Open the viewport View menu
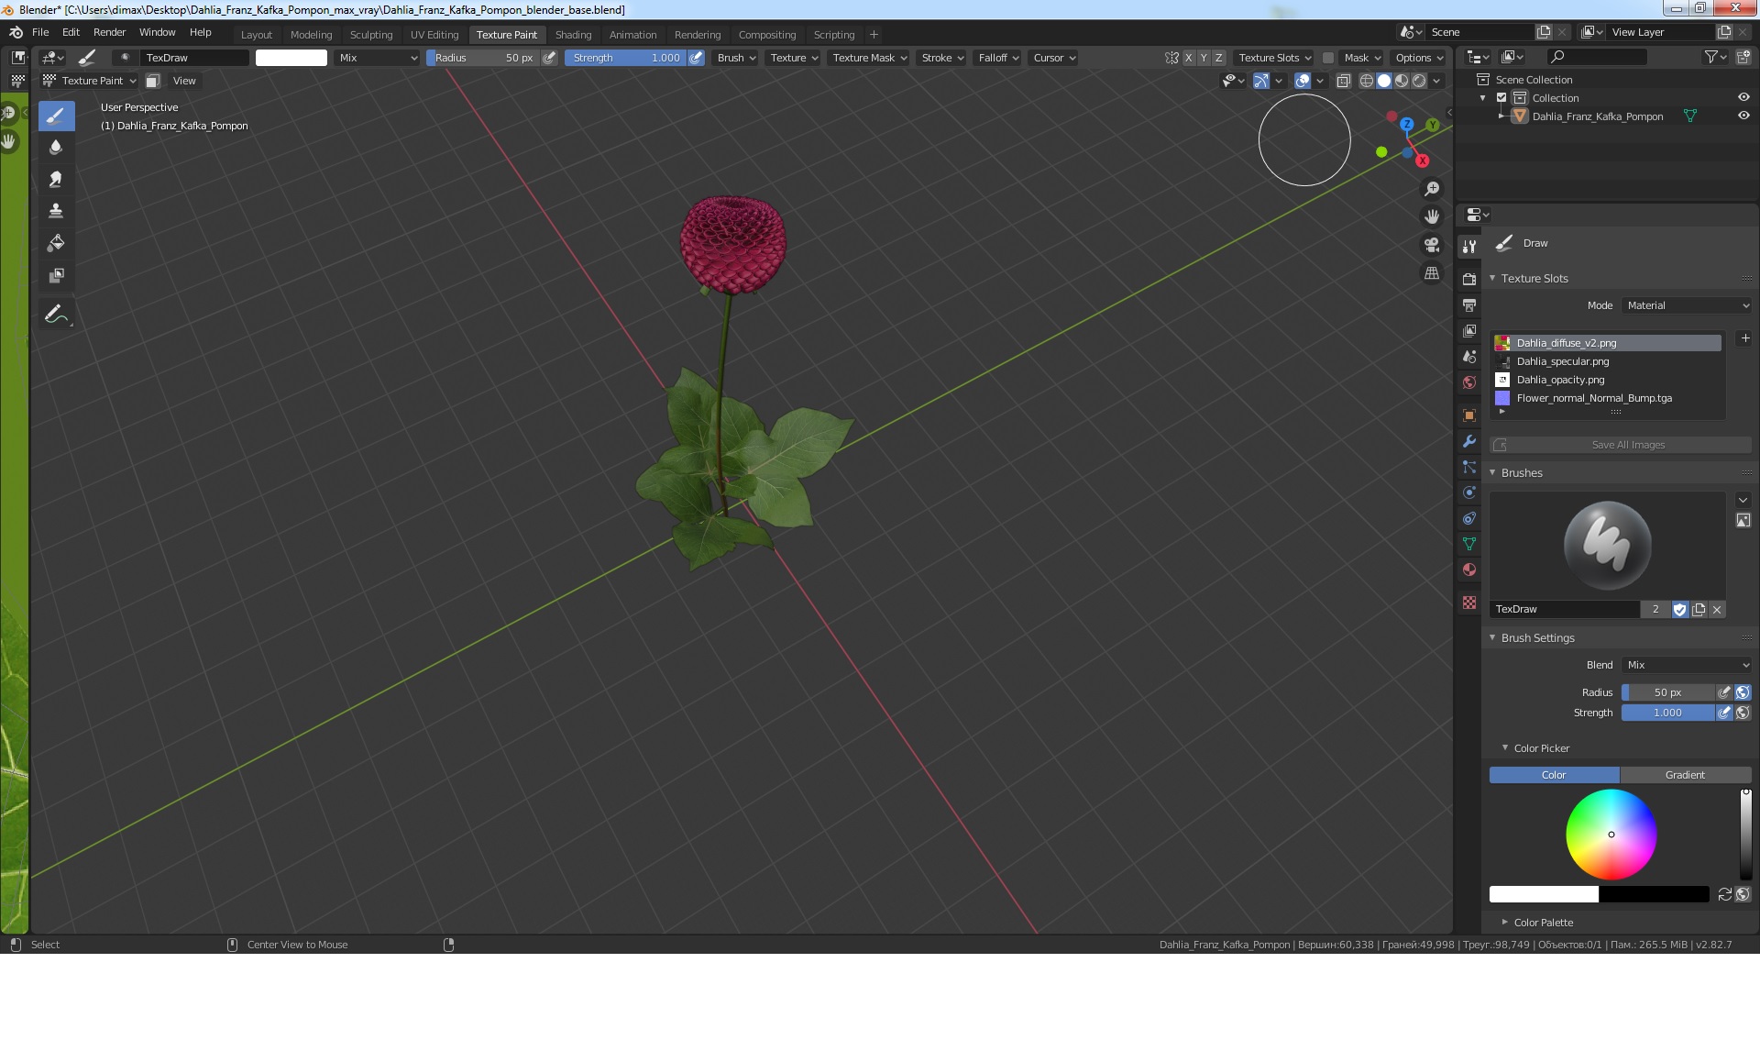 (x=184, y=81)
